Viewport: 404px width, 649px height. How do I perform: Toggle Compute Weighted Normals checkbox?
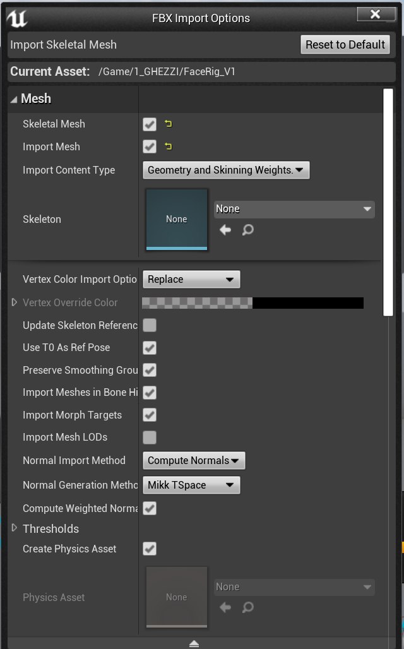[x=150, y=508]
